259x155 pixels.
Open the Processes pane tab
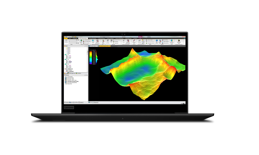(x=67, y=102)
